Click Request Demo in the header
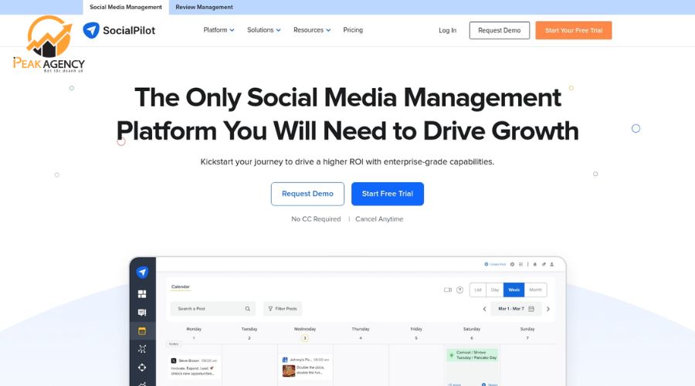Image resolution: width=695 pixels, height=386 pixels. point(500,31)
